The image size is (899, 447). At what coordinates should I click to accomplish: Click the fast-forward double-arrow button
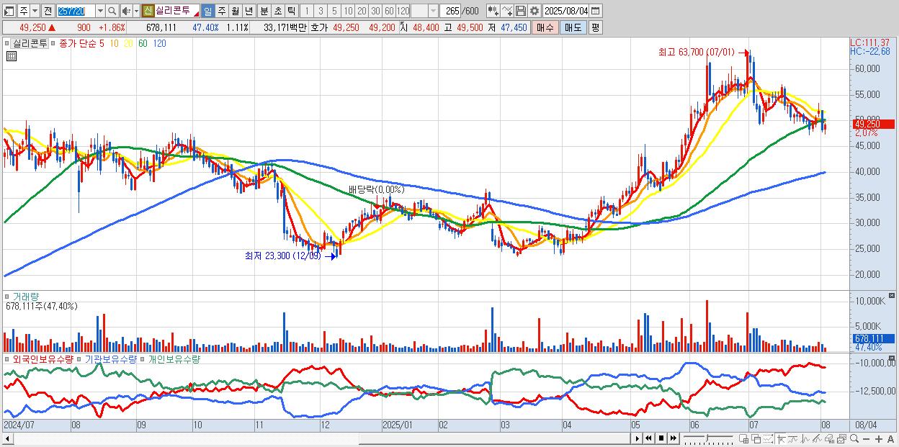point(674,438)
